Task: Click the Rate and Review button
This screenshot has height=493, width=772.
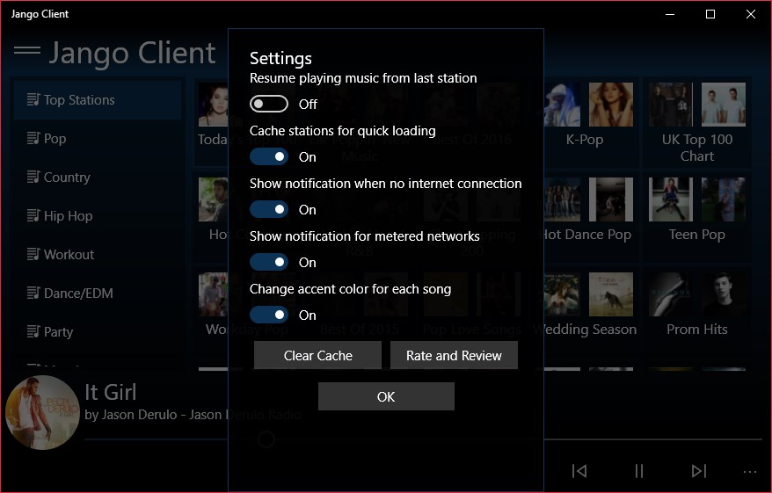Action: coord(454,355)
